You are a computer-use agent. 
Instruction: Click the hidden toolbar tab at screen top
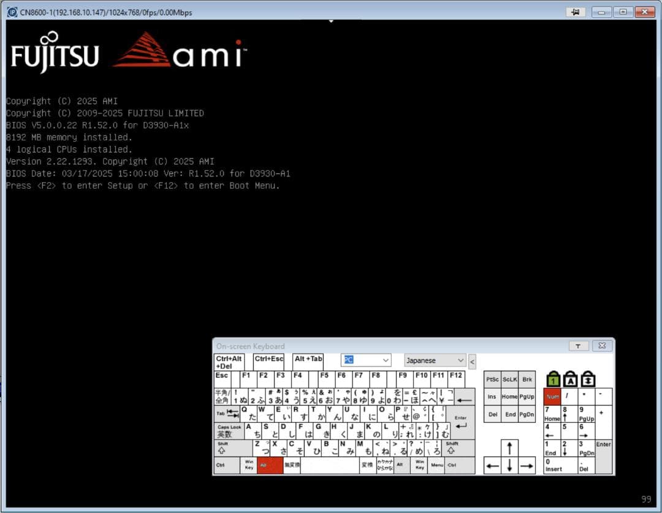click(x=331, y=20)
